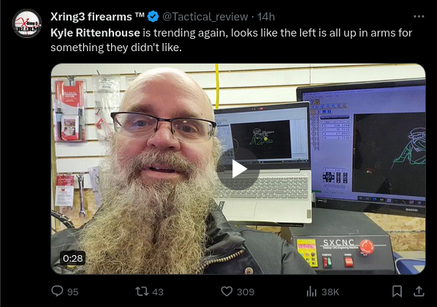Image resolution: width=437 pixels, height=307 pixels.
Task: Click the 43 reposts count
Action: tap(158, 292)
